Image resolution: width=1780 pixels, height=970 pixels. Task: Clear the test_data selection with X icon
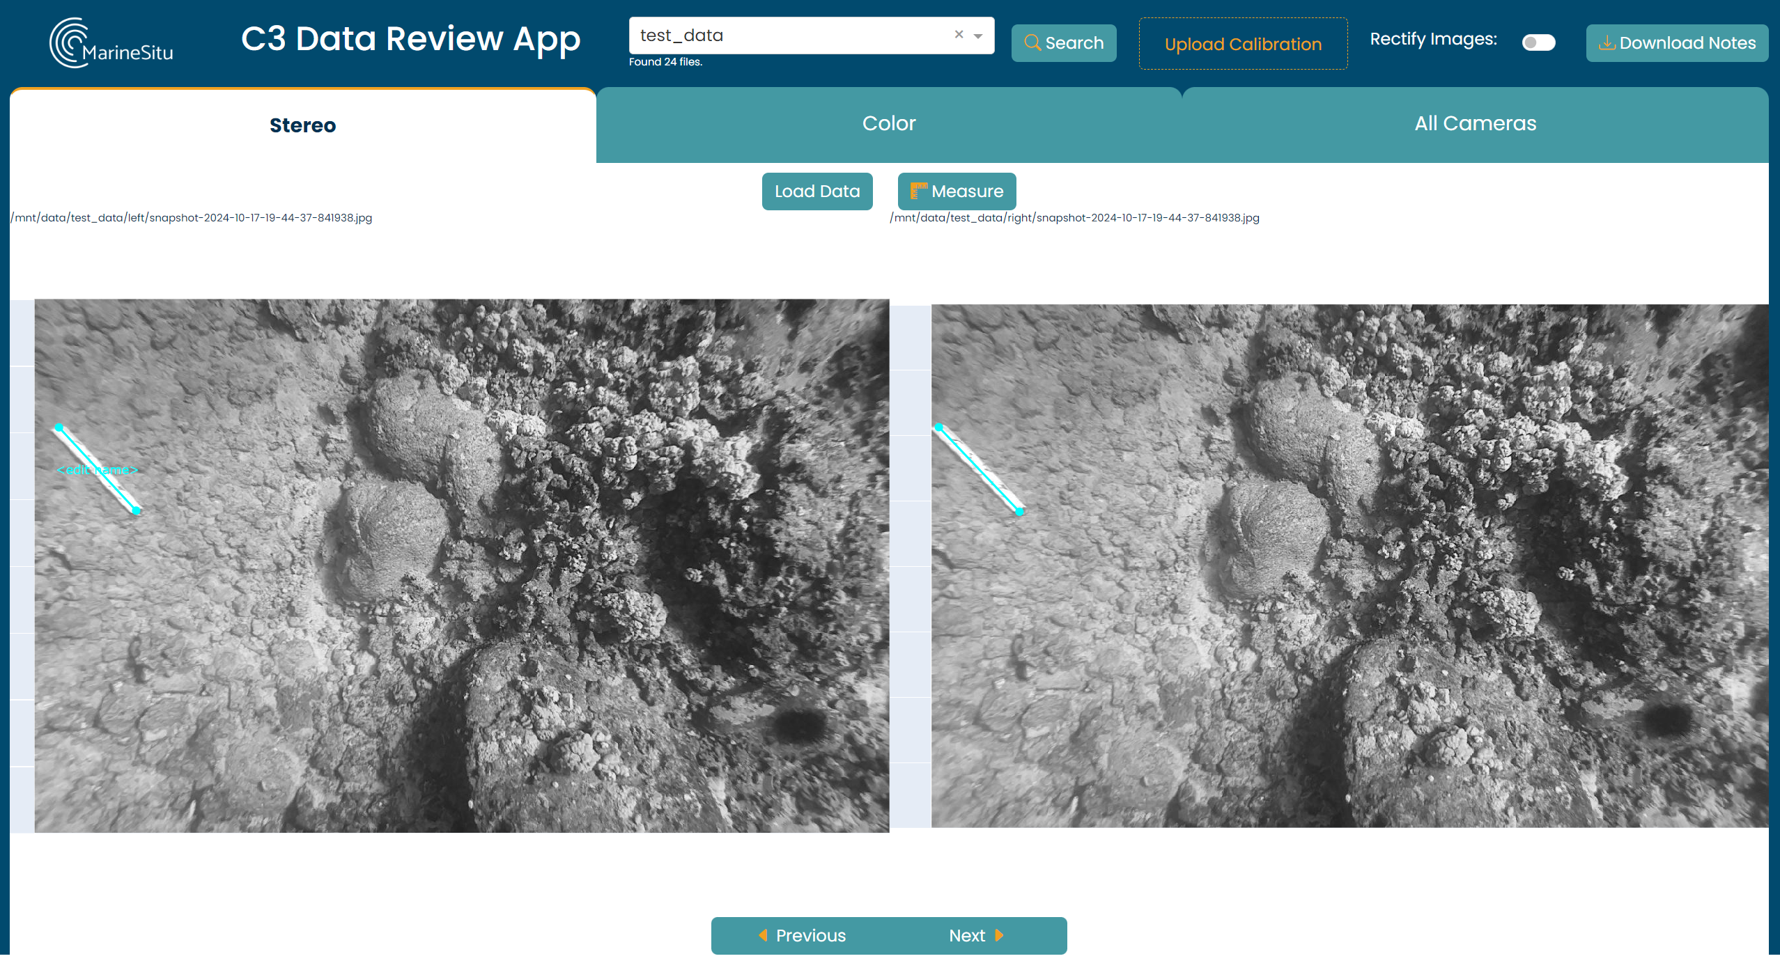959,35
